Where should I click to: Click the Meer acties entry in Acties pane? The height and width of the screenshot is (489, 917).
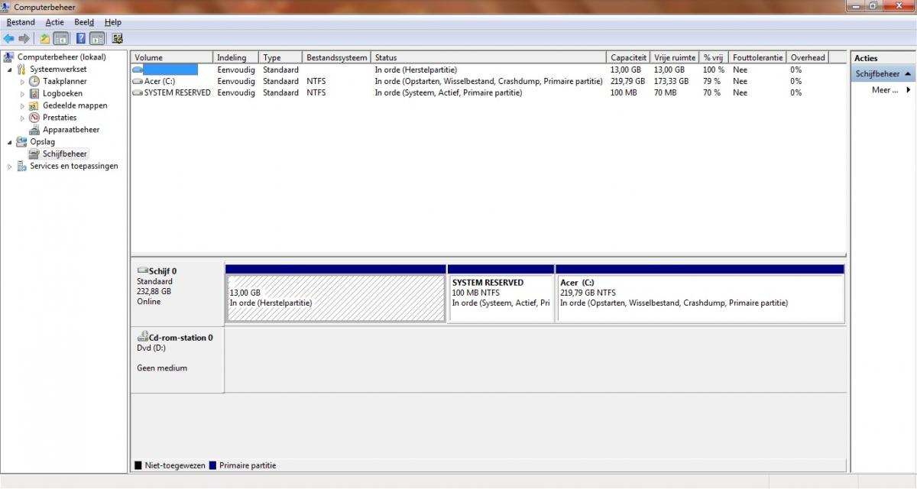click(x=883, y=89)
